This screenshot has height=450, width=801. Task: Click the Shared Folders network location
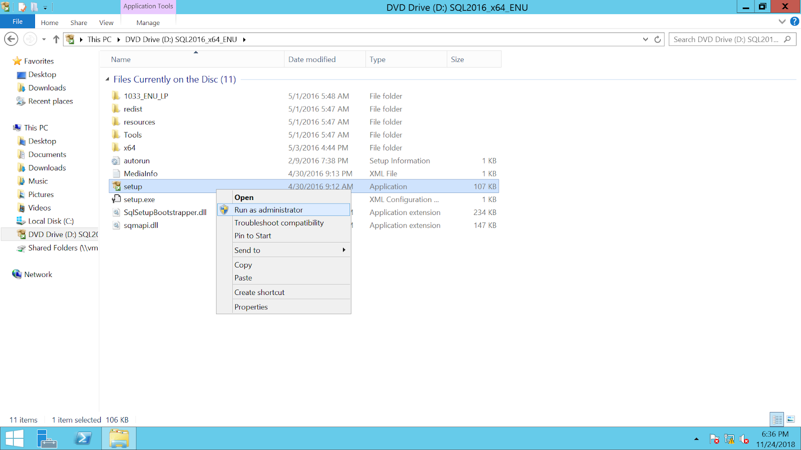point(61,247)
